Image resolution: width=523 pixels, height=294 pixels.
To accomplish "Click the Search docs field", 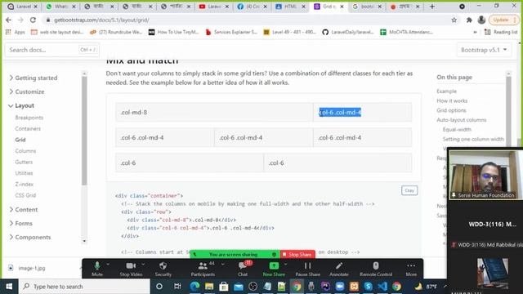I will click(x=52, y=50).
